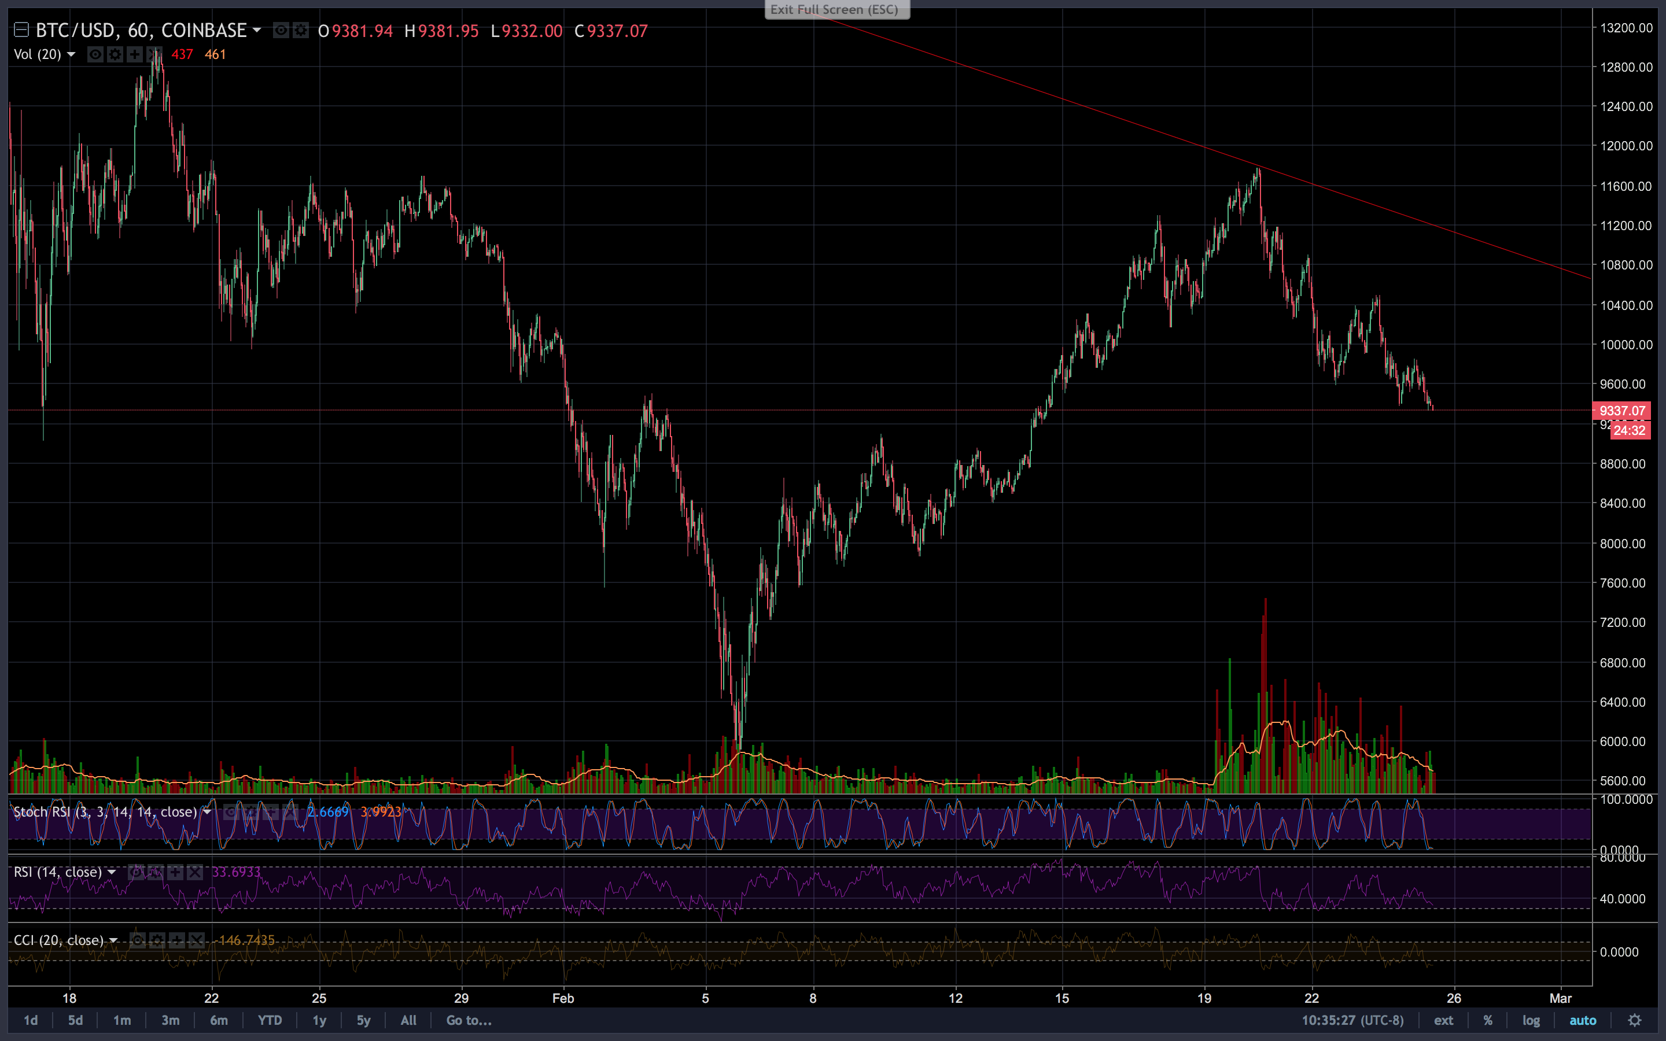Click the current price label 9337.07 on the price axis
This screenshot has height=1041, width=1666.
click(1621, 411)
